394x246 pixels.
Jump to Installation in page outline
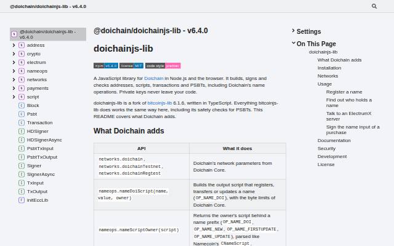(x=329, y=68)
